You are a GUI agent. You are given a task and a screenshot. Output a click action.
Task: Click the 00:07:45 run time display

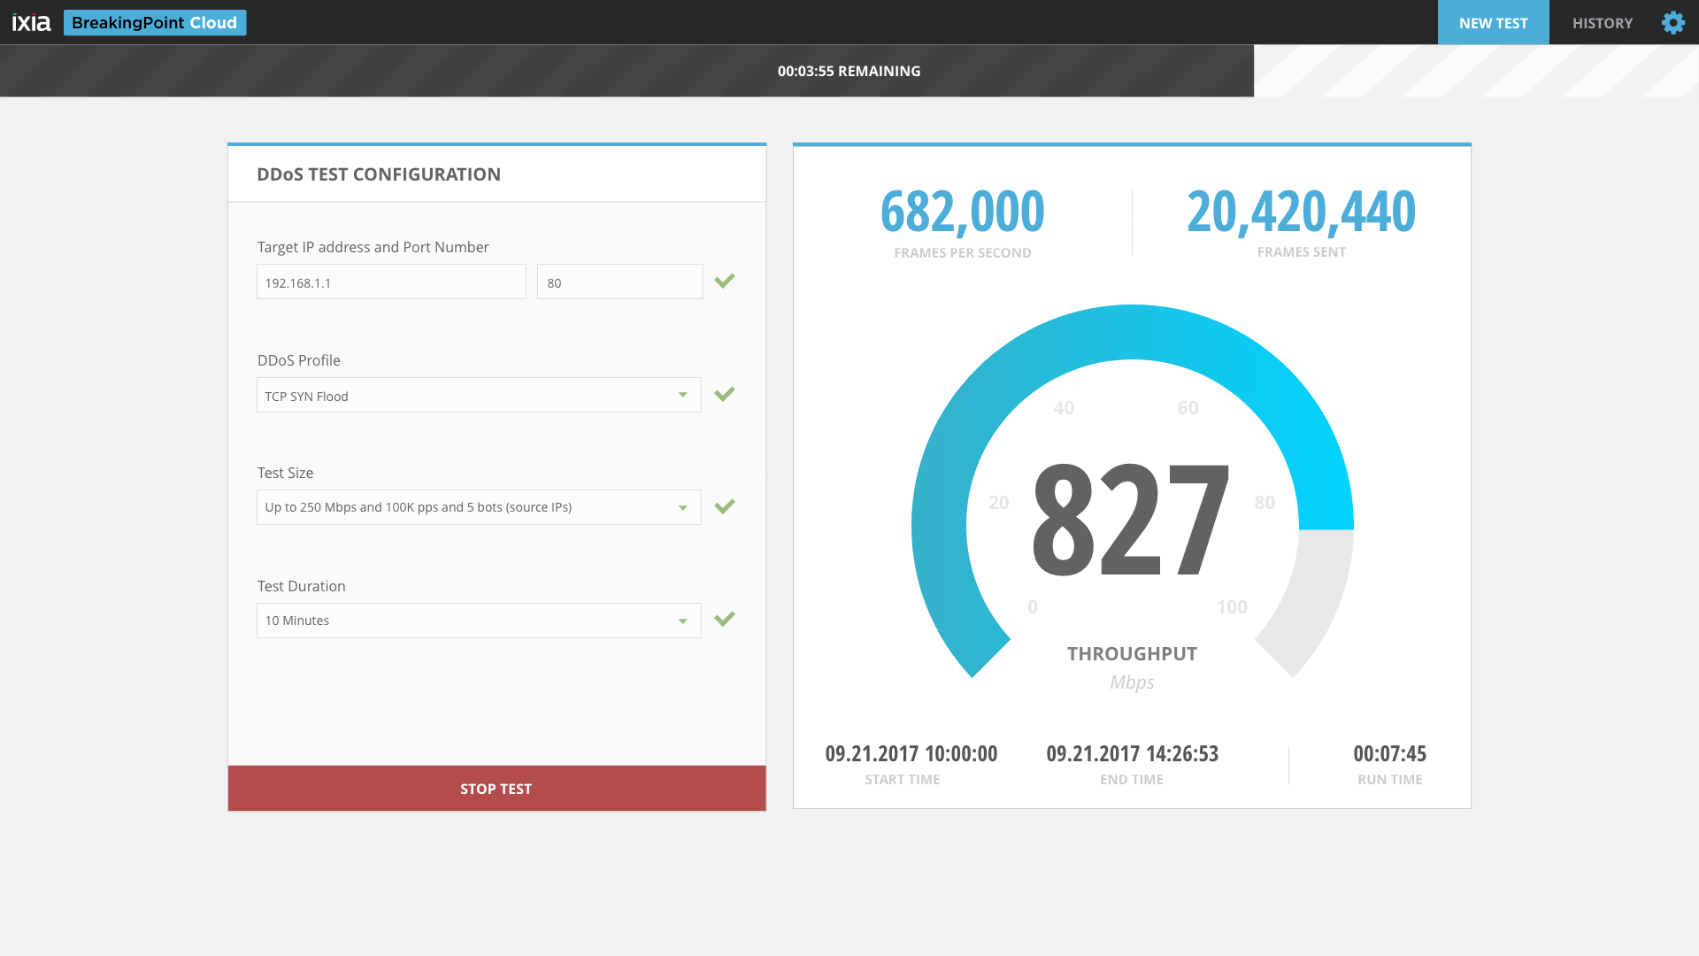pos(1389,754)
